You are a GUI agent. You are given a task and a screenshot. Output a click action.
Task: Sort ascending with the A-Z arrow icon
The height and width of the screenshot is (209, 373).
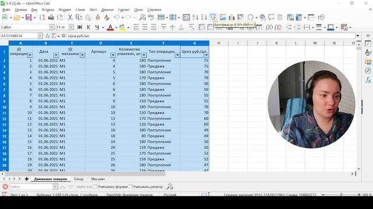tap(195, 17)
